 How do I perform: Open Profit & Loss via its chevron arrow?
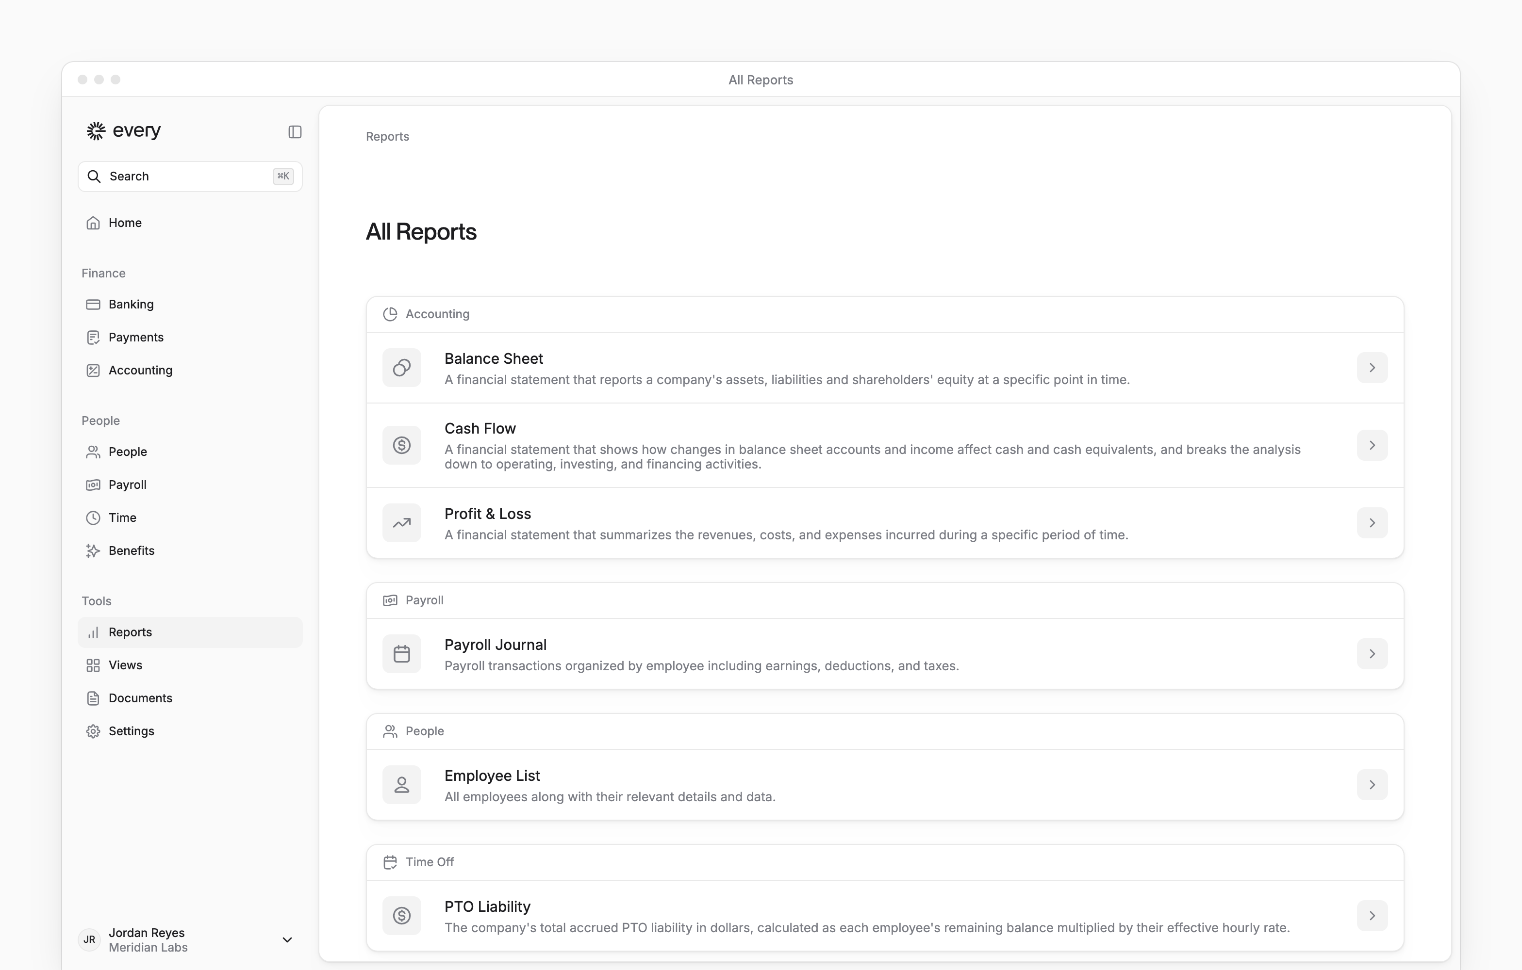tap(1372, 523)
